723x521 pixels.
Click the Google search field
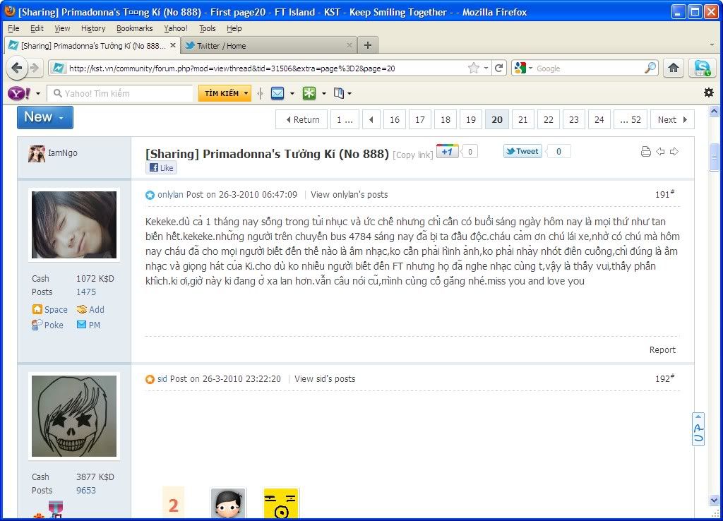point(590,68)
